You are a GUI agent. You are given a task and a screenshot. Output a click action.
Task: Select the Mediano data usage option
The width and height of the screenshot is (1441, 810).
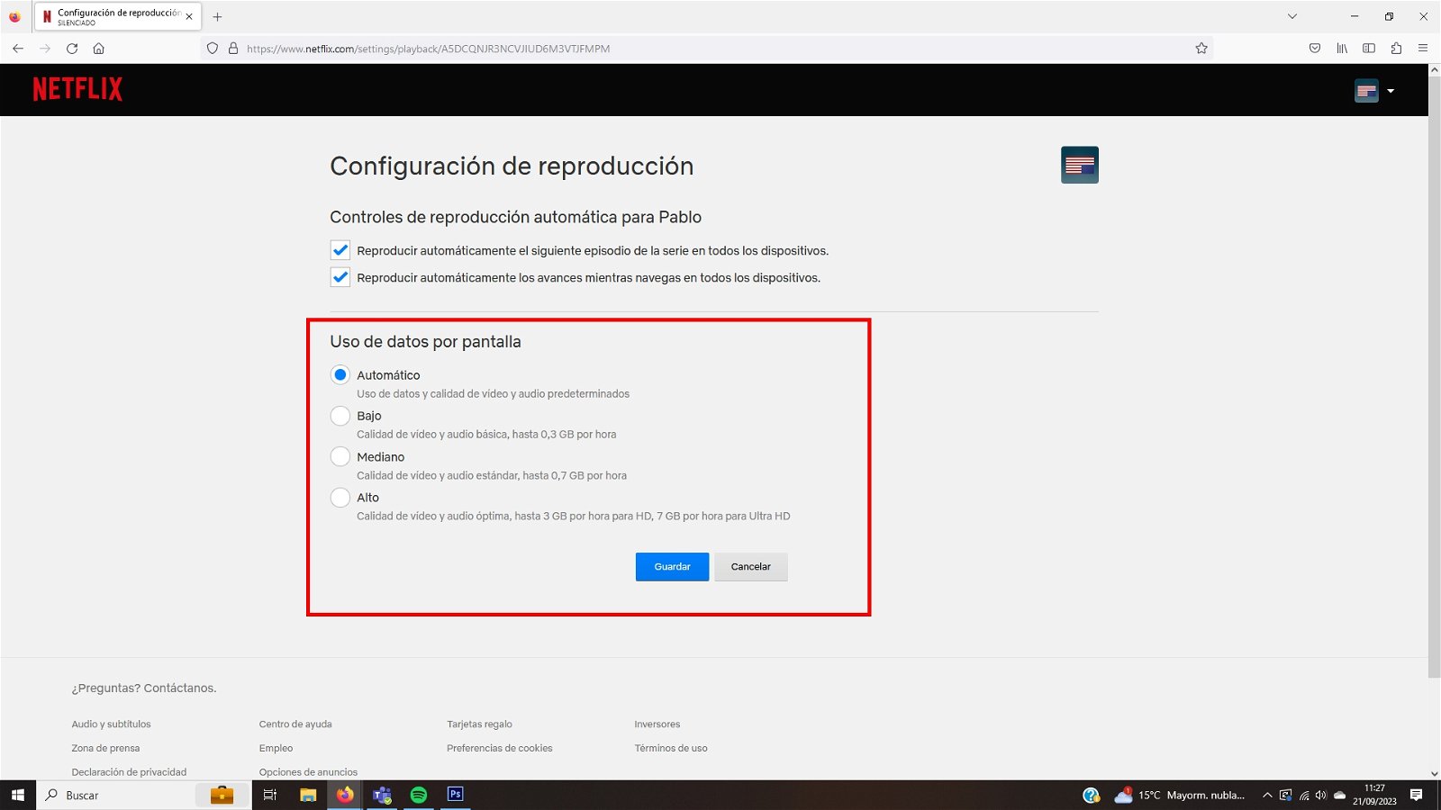340,456
